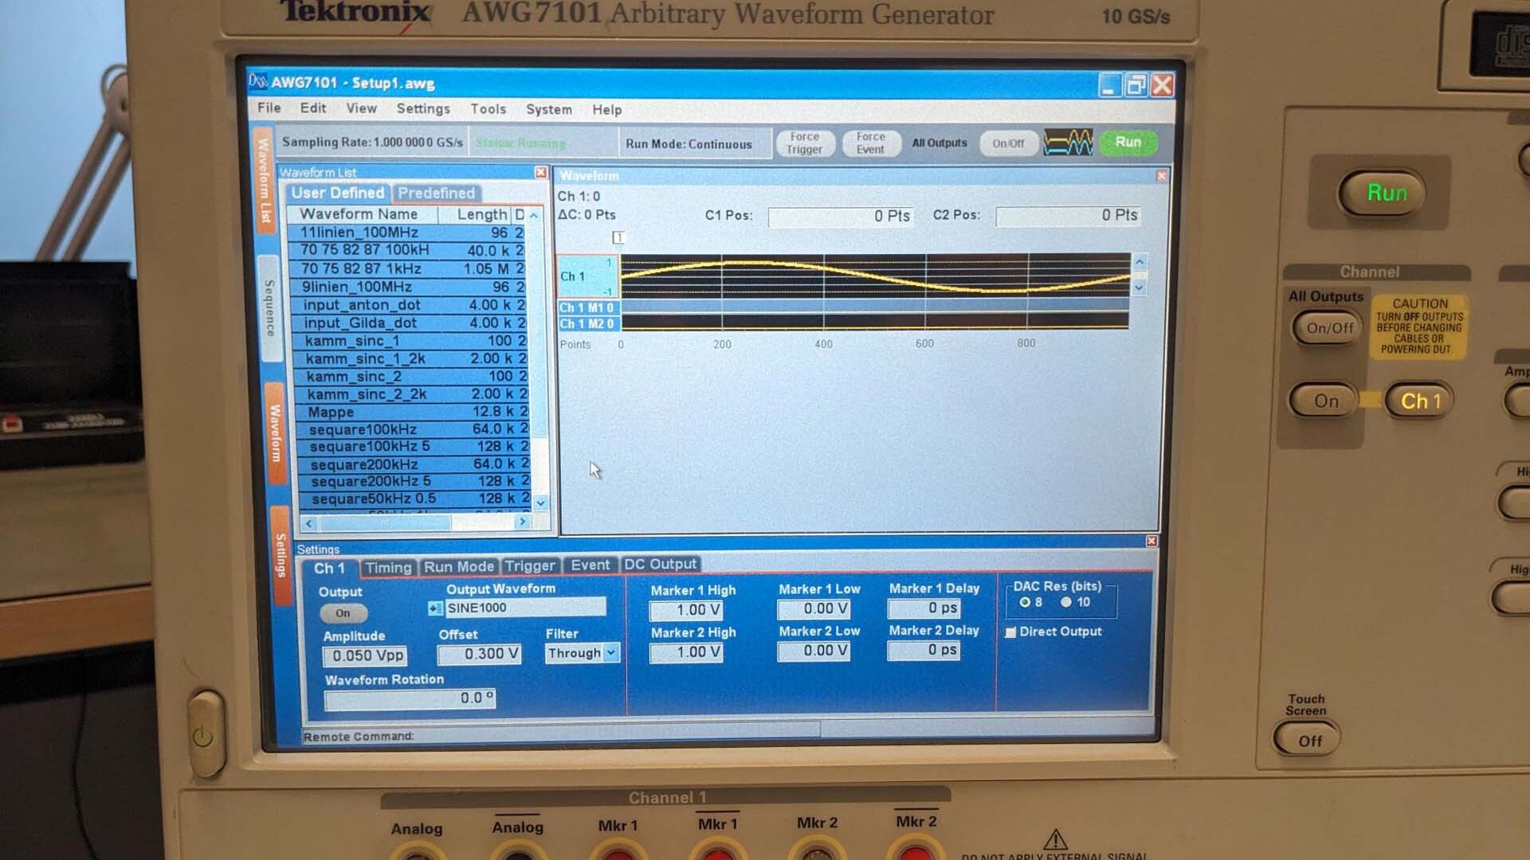
Task: Select the Ch 1 M1 marker row
Action: (587, 308)
